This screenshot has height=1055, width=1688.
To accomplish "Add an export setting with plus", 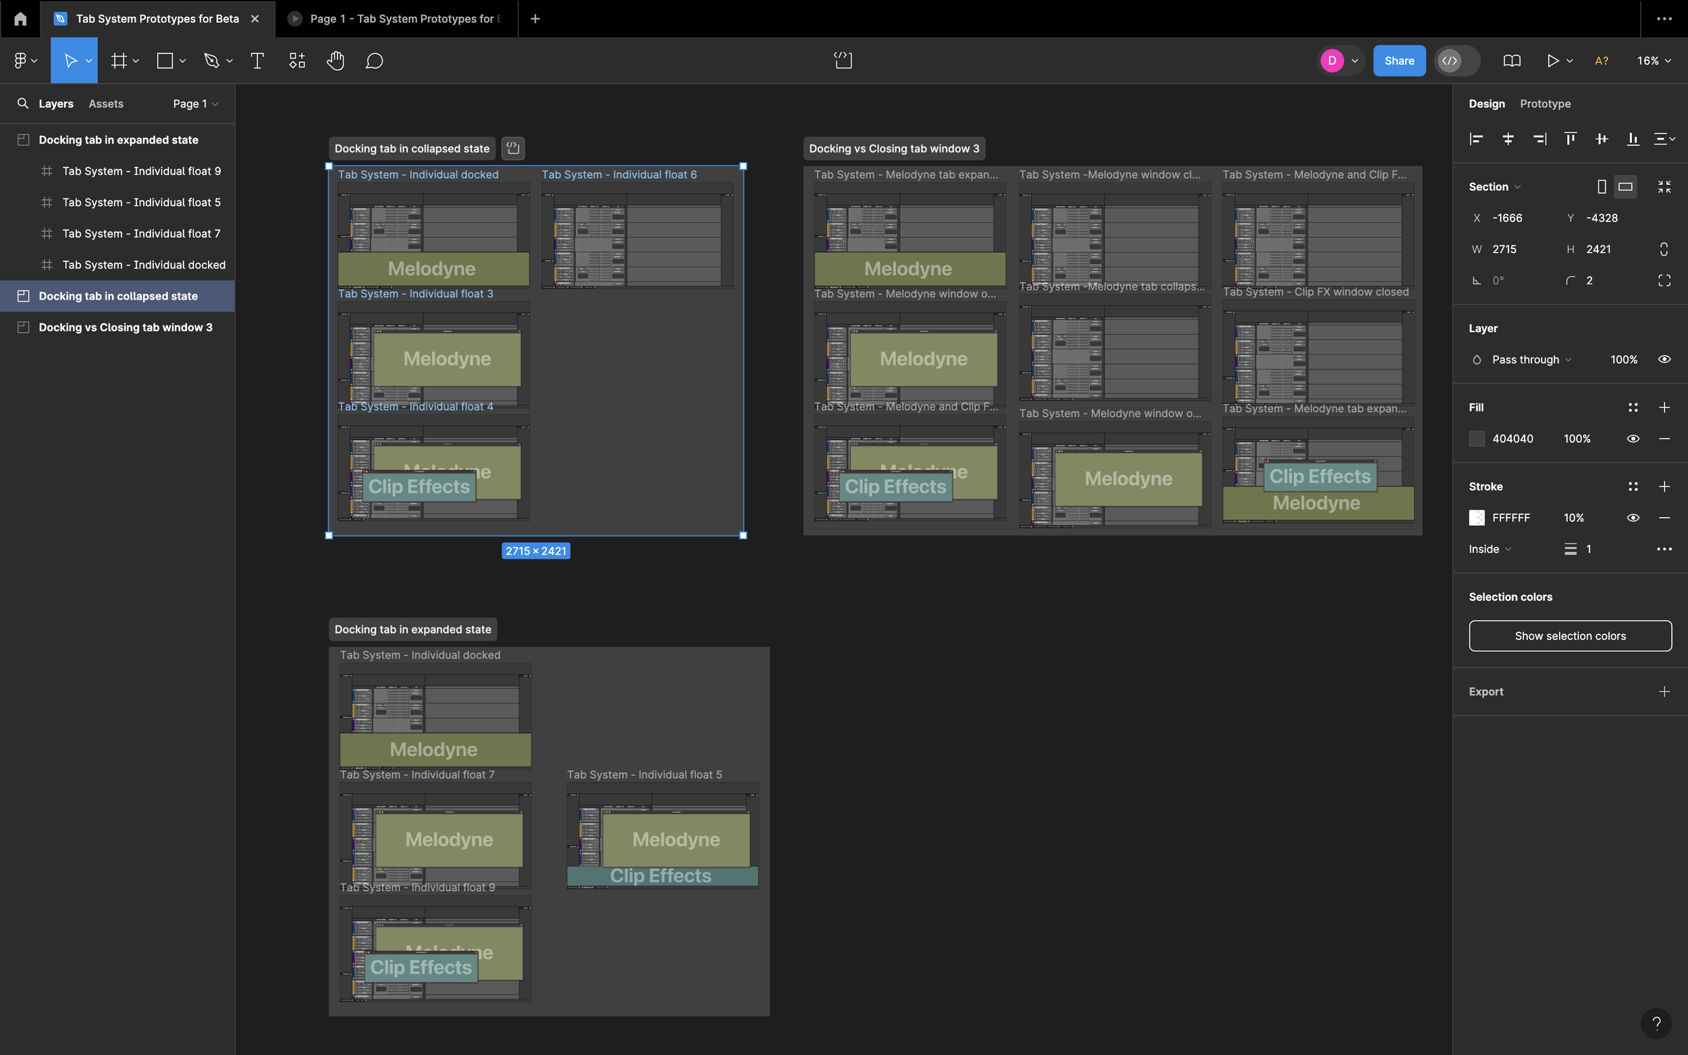I will pyautogui.click(x=1664, y=691).
